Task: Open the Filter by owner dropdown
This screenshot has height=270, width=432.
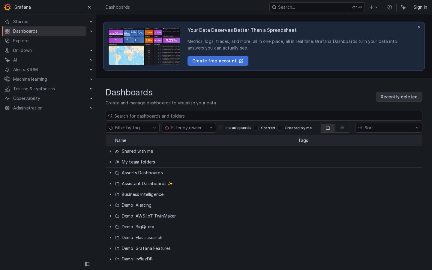Action: [x=189, y=128]
